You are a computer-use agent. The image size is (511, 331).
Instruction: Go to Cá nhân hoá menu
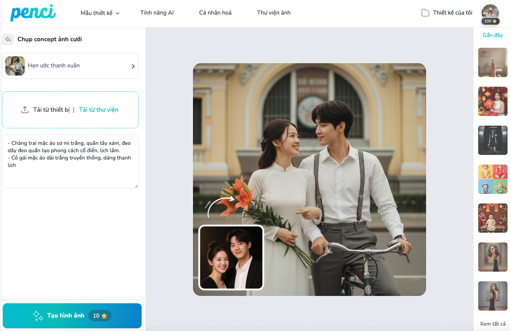(x=215, y=13)
